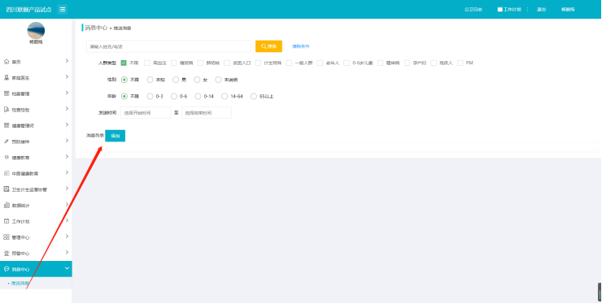Focus the name/phone search input field

pos(168,46)
